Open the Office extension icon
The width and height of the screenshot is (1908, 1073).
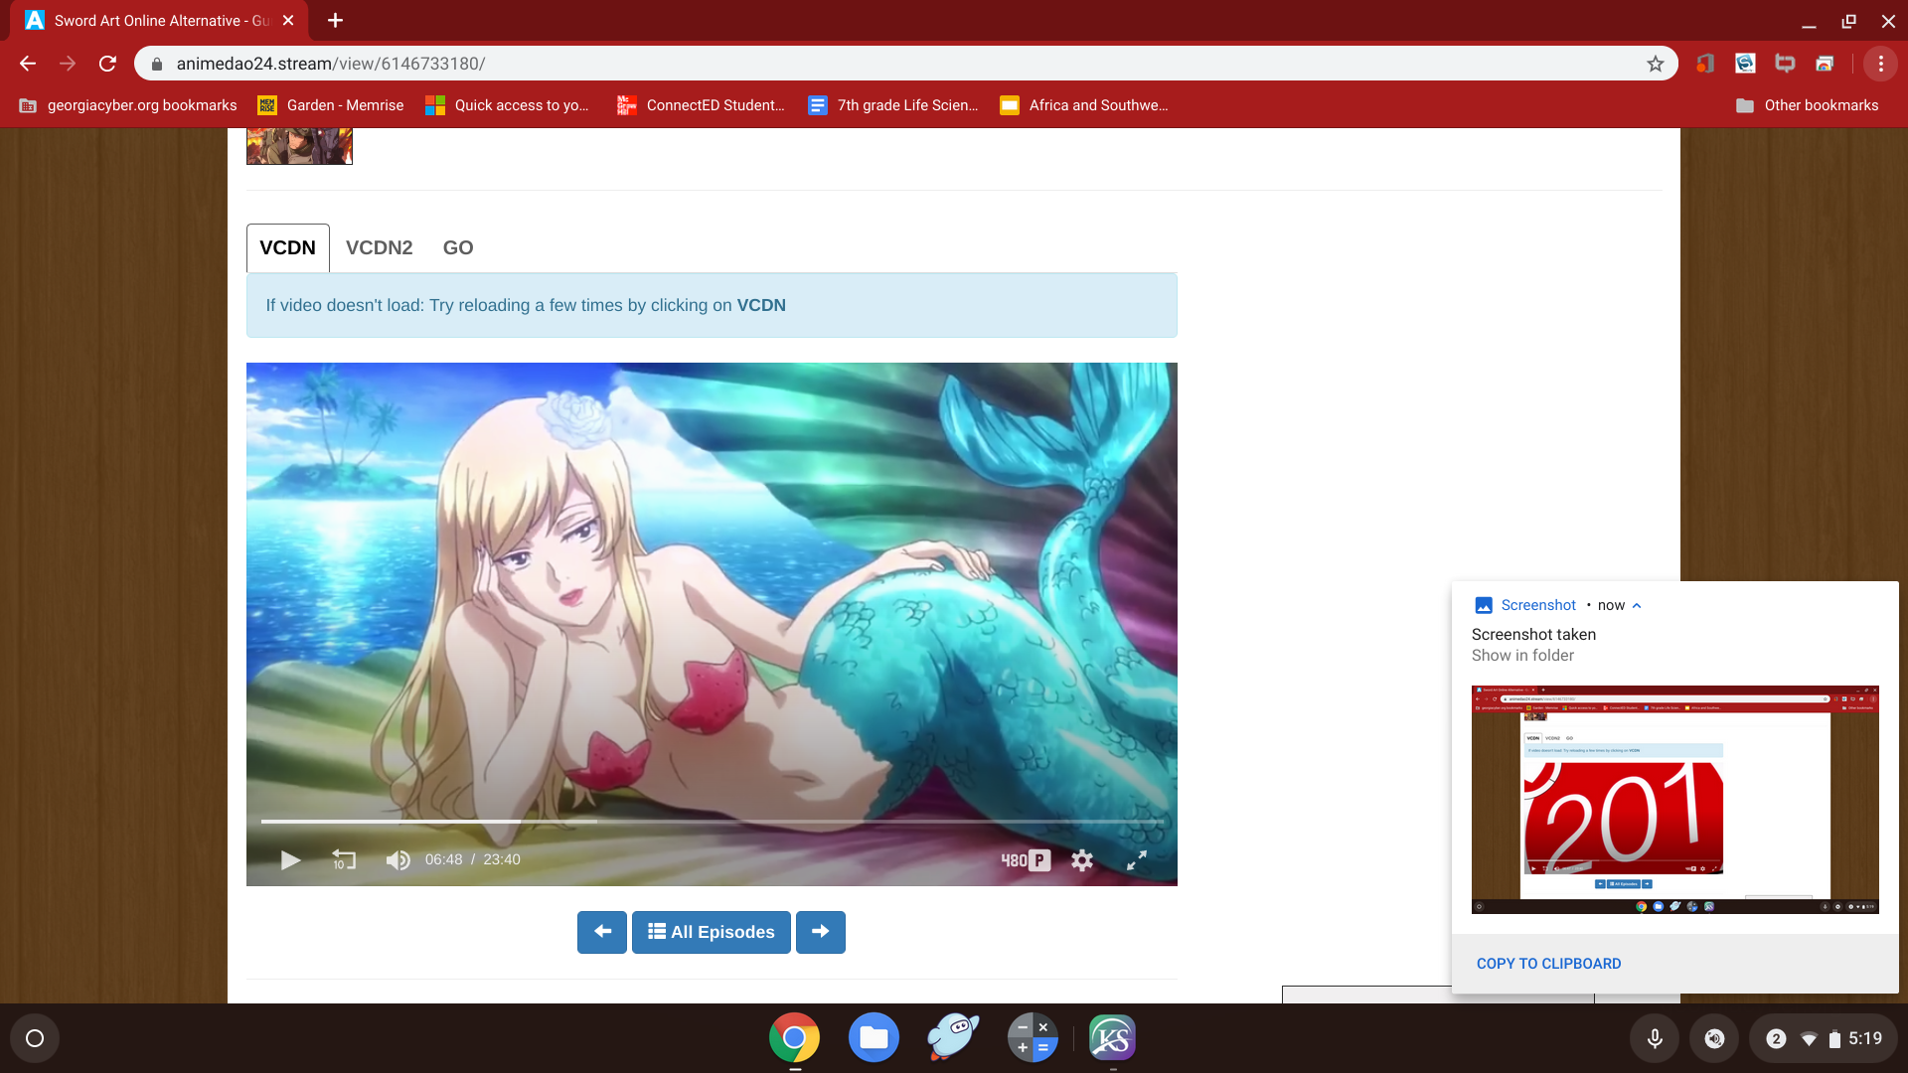[x=1705, y=64]
